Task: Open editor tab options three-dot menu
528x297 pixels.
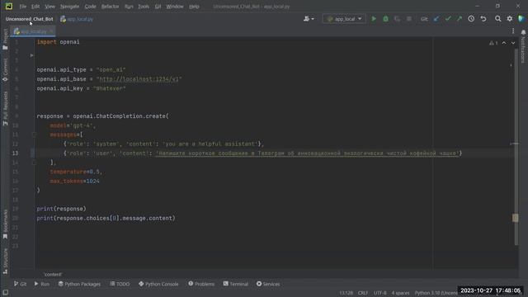Action: tap(513, 31)
